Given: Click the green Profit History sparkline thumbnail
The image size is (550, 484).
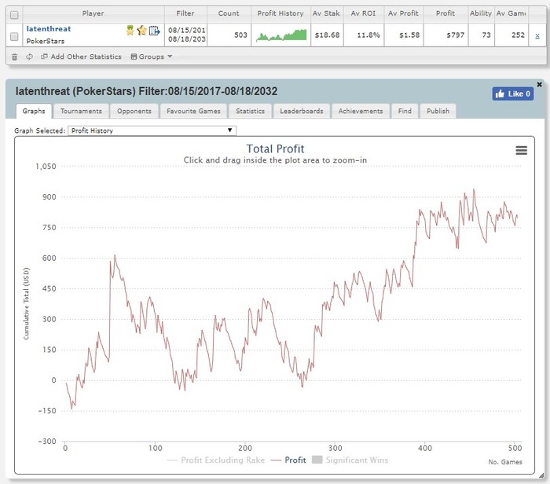Looking at the screenshot, I should pos(281,35).
